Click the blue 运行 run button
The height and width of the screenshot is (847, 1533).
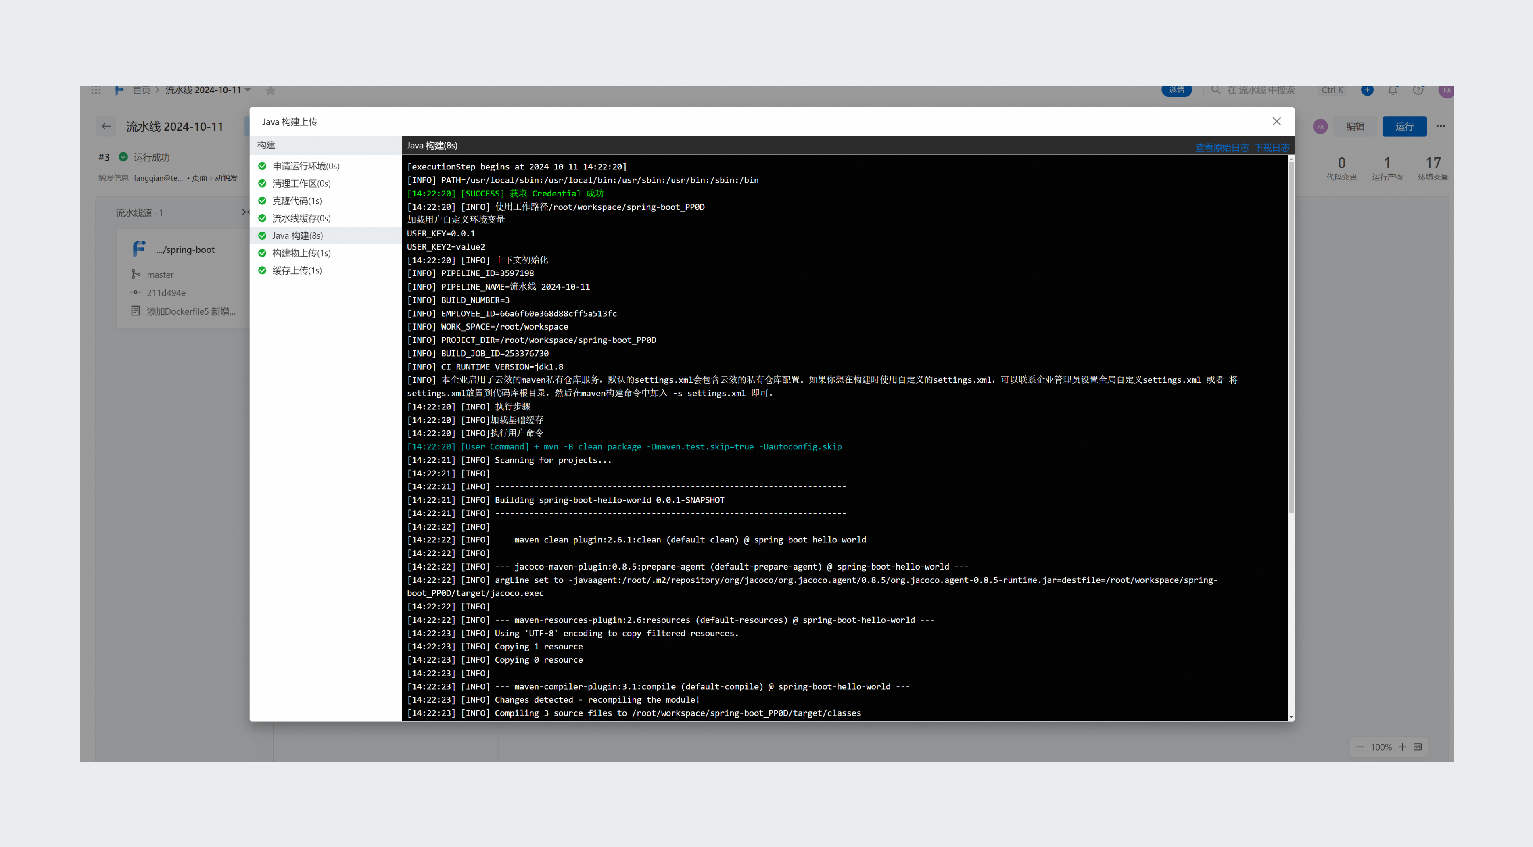(x=1404, y=126)
